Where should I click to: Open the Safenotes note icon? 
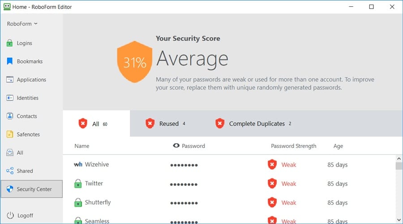coord(9,134)
